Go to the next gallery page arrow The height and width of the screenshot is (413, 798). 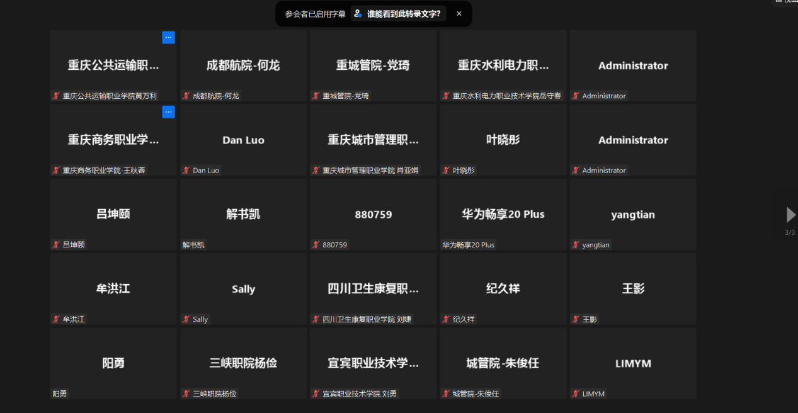(790, 215)
